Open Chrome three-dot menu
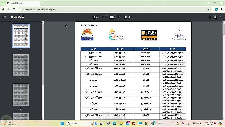Screen dimensions: 225x127 coord(222,10)
